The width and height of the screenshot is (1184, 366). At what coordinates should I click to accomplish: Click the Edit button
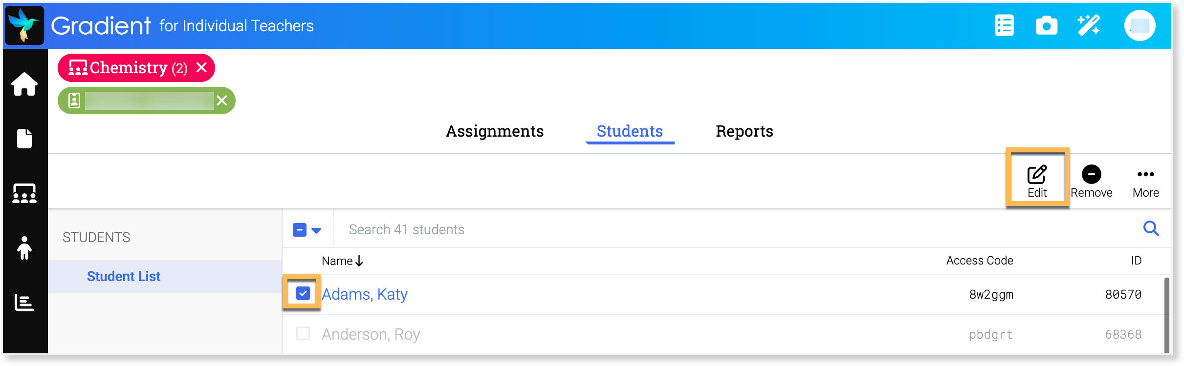click(1037, 182)
